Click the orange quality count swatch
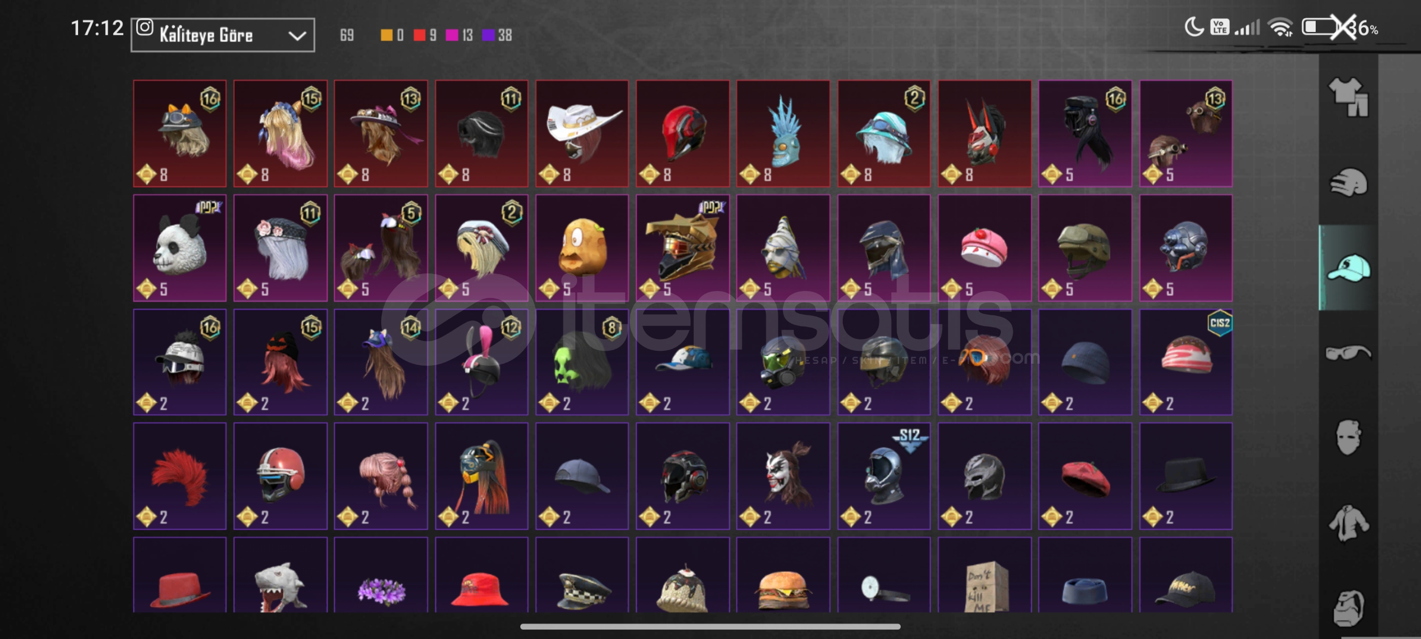Viewport: 1421px width, 639px height. (x=386, y=35)
